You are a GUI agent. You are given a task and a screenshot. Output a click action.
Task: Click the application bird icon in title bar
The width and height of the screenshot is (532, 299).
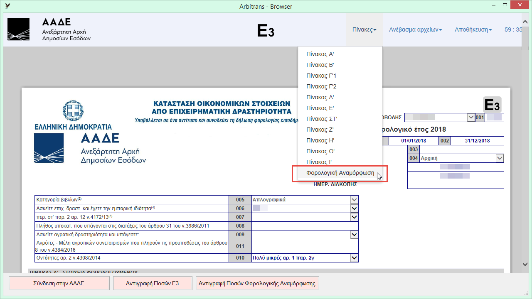8,6
